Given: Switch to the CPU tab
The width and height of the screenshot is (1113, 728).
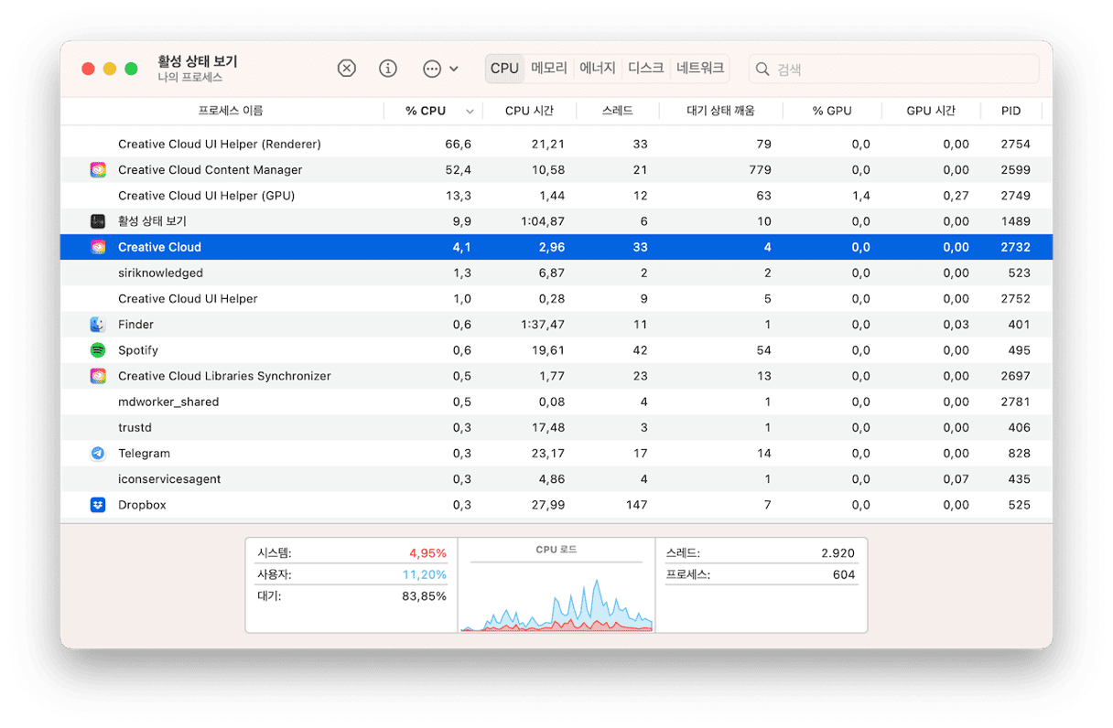Looking at the screenshot, I should click(x=504, y=69).
